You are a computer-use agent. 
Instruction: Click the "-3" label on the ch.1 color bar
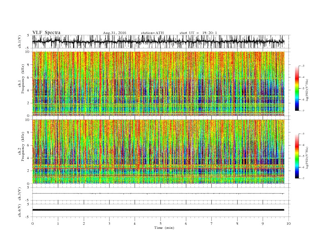click(x=303, y=66)
